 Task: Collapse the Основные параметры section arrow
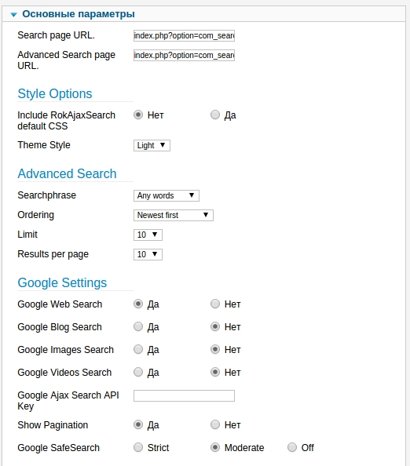13,14
